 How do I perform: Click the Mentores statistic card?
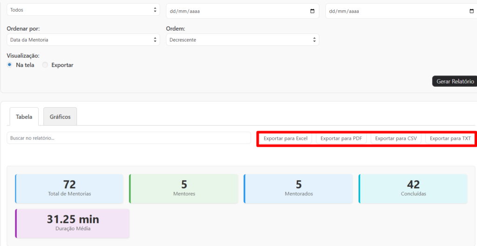(184, 189)
